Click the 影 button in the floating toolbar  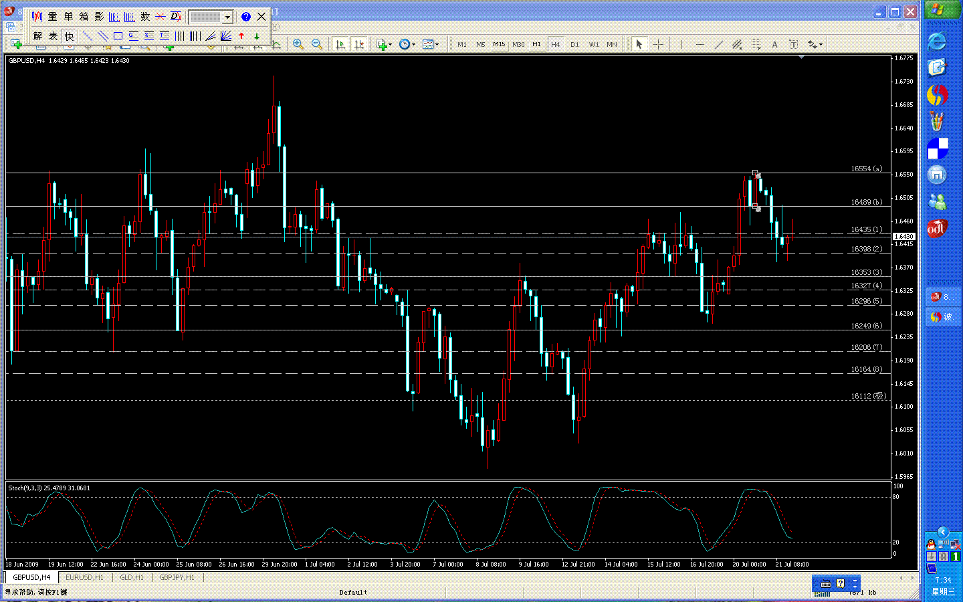99,17
